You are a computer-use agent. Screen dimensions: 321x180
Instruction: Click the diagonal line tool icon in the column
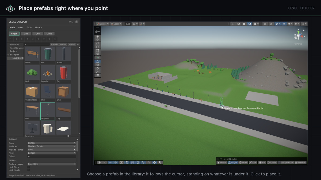click(98, 72)
